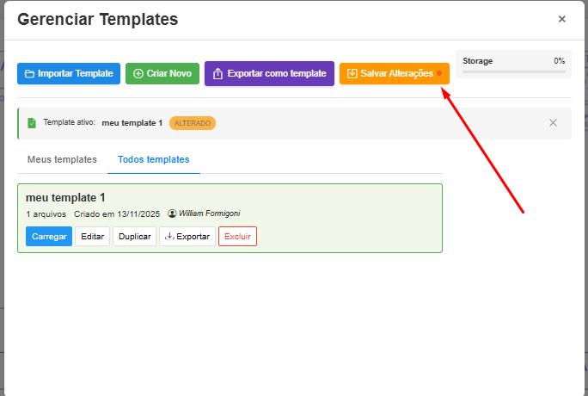Switch to the Meus templates tab

tap(62, 159)
